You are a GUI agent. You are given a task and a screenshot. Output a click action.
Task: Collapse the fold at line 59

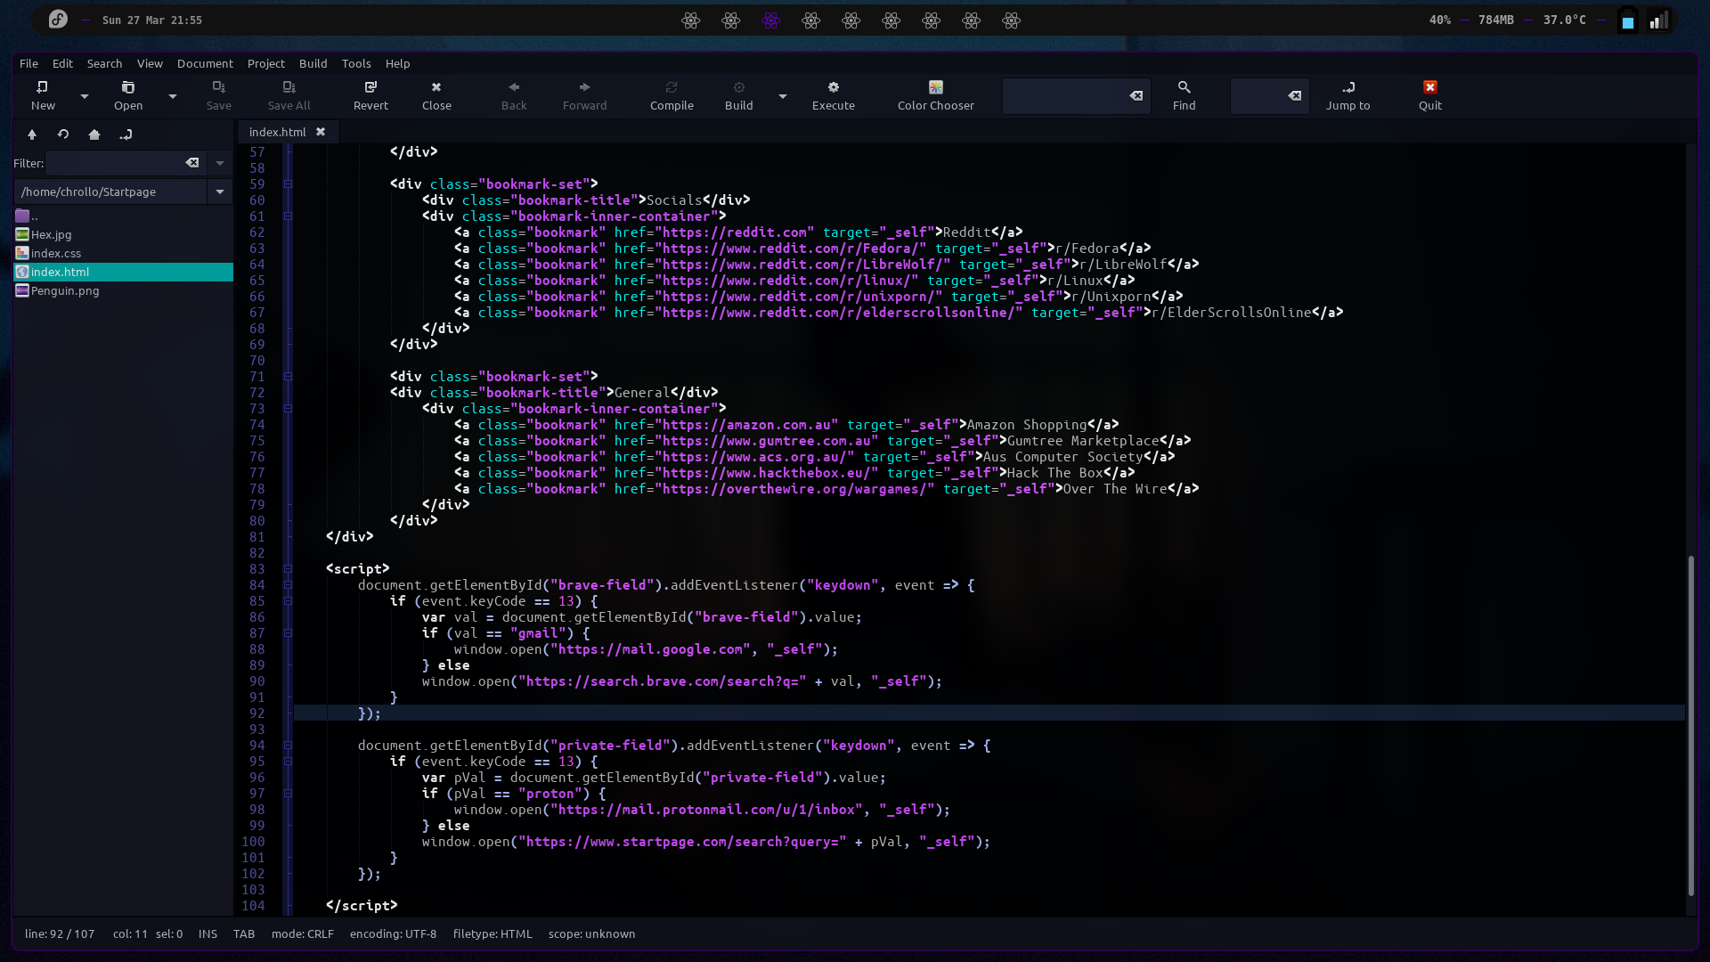coord(288,184)
